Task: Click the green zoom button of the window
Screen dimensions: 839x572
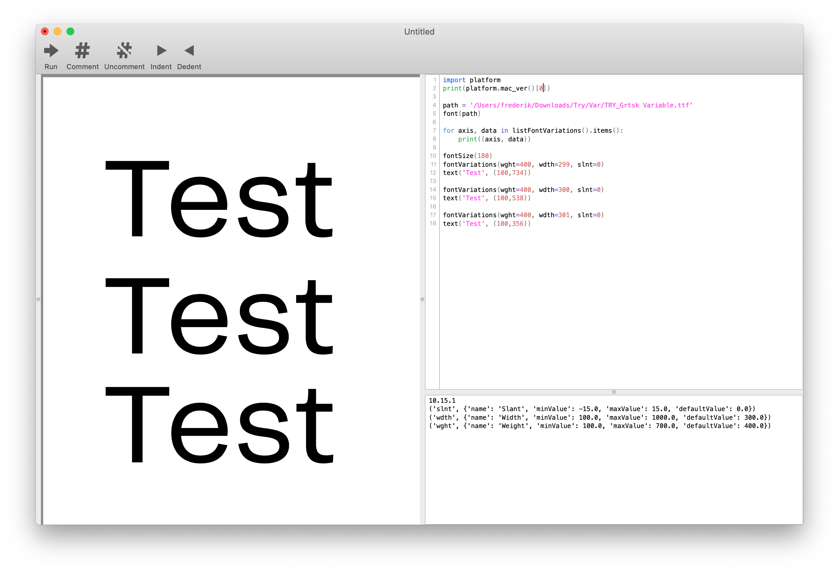Action: [70, 31]
